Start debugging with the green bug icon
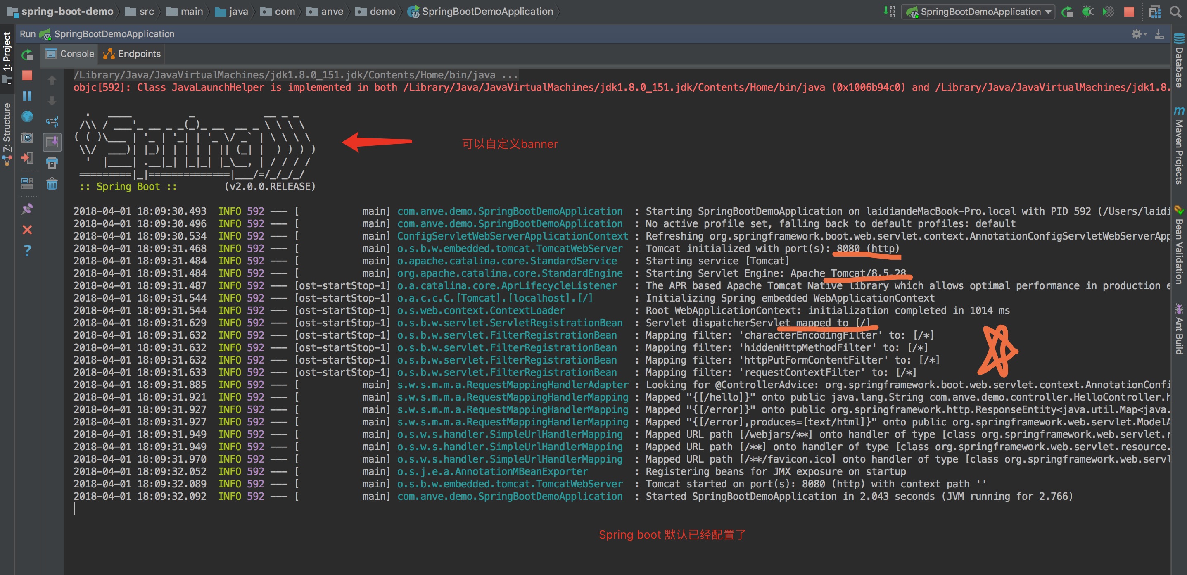1187x575 pixels. [1087, 12]
